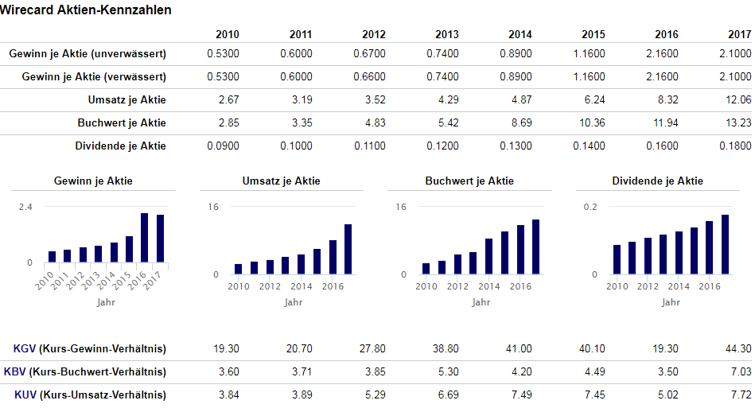
Task: Open the KGV link
Action: (25, 348)
